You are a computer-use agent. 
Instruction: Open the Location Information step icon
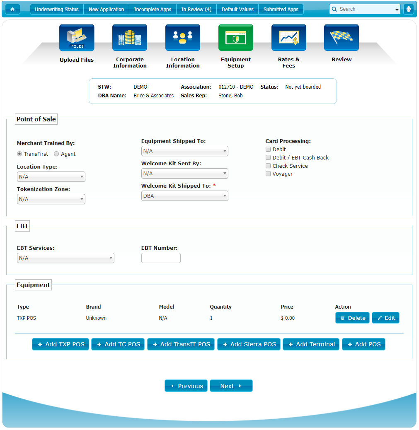point(183,38)
